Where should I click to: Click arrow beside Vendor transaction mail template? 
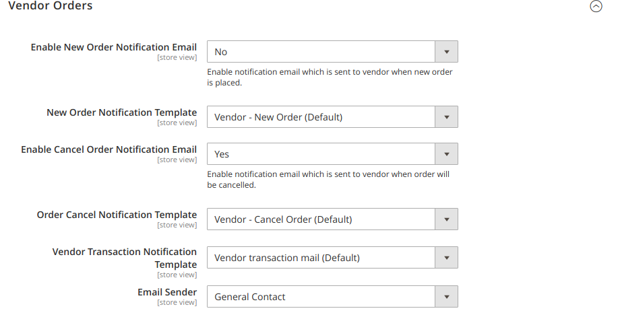pos(445,258)
